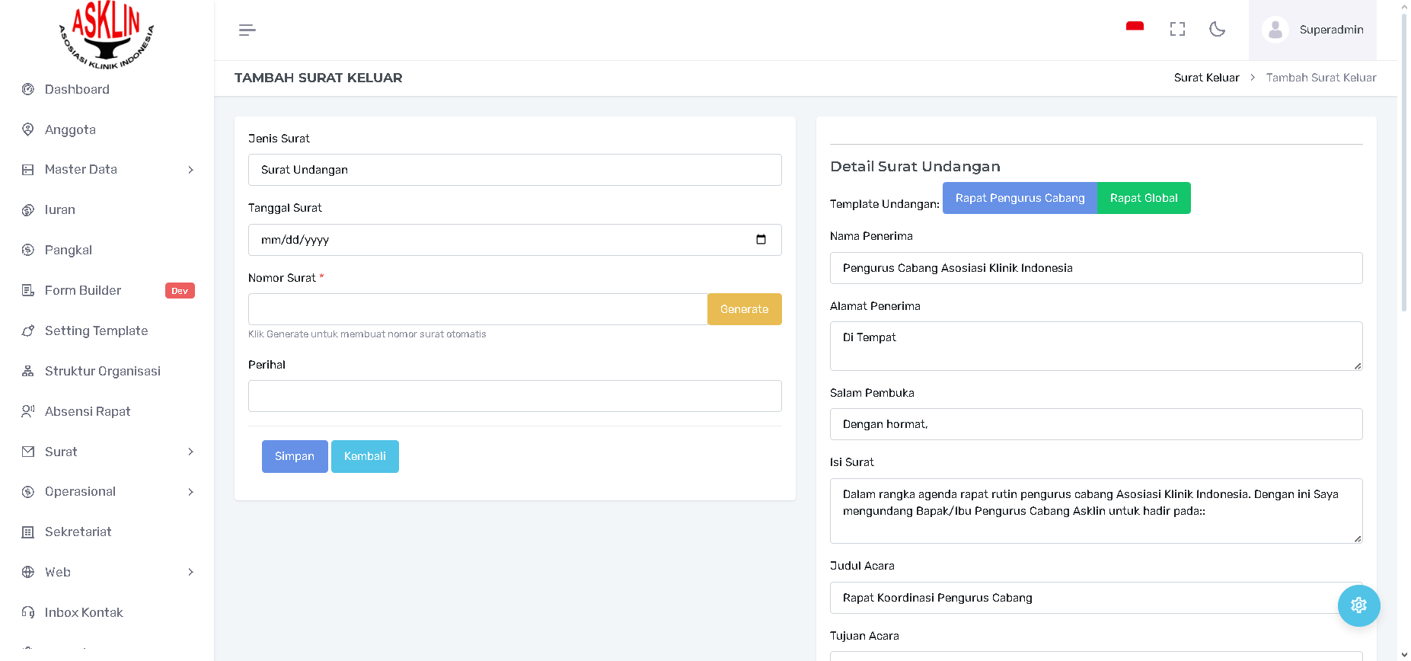The height and width of the screenshot is (661, 1411).
Task: Open the Superadmin user profile menu
Action: [x=1313, y=30]
